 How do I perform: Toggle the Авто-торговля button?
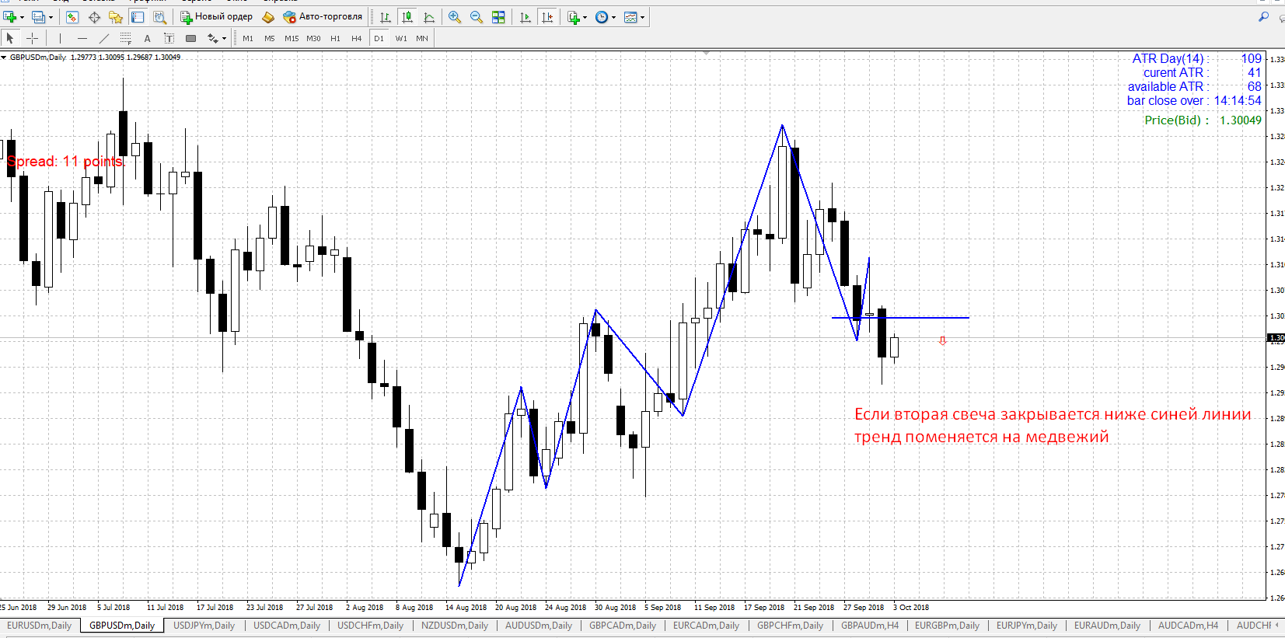point(323,16)
